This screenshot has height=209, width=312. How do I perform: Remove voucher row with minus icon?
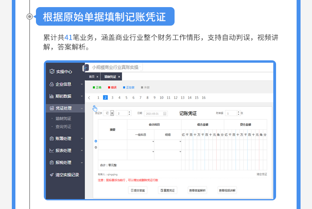point(96,147)
